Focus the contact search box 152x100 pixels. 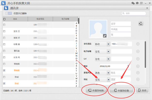pos(134,13)
